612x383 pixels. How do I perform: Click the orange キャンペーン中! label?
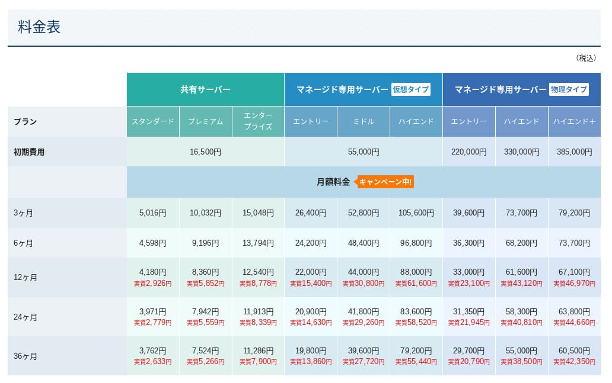coord(385,182)
